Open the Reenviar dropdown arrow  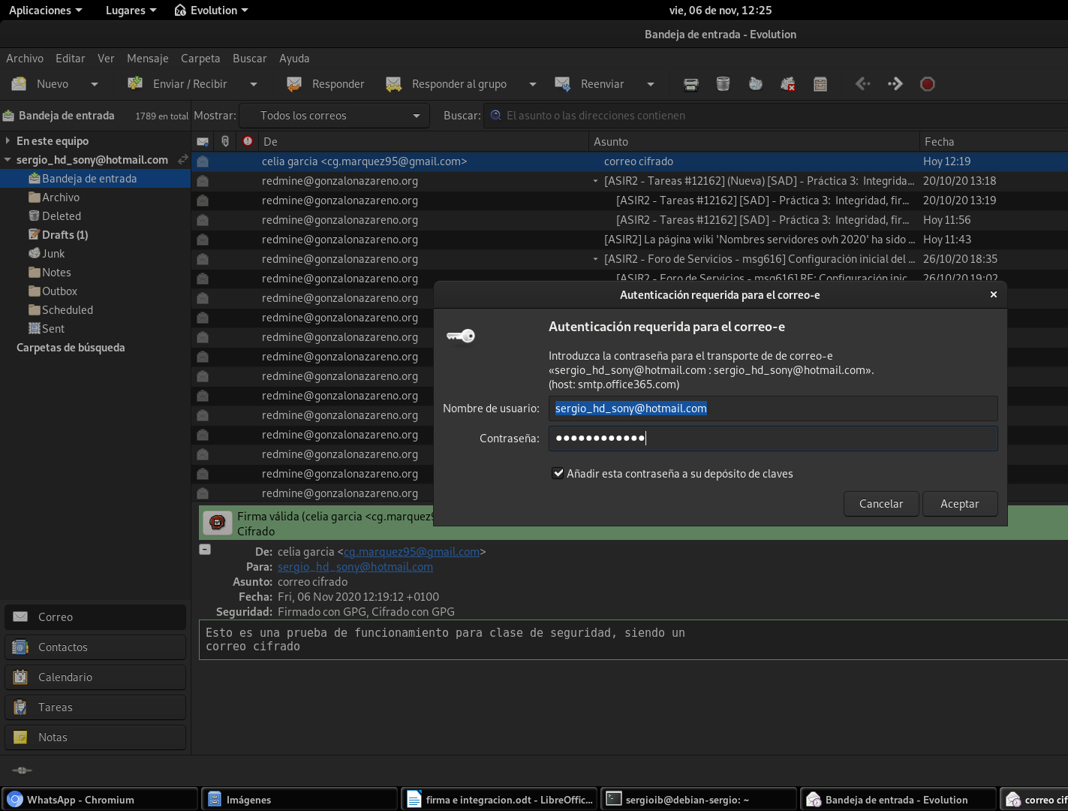[651, 84]
